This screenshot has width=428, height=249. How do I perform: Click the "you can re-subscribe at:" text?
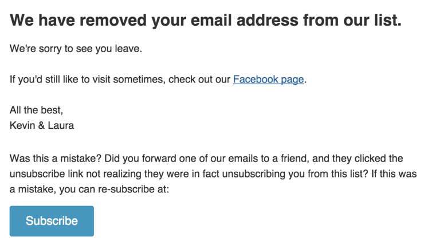(114, 189)
